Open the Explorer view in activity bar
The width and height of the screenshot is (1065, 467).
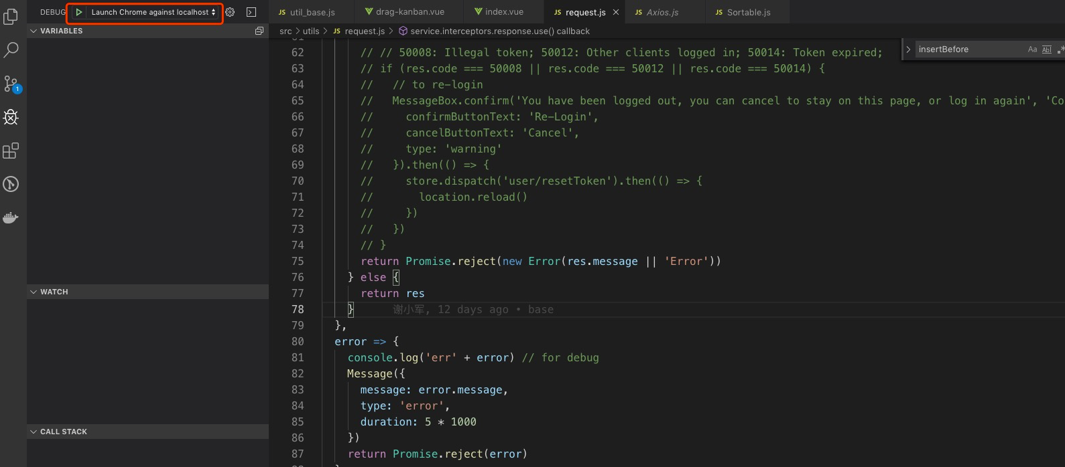(x=11, y=16)
